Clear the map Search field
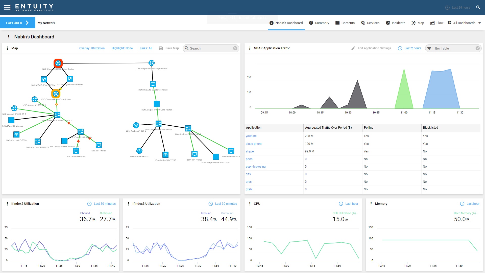The width and height of the screenshot is (485, 273). point(235,48)
